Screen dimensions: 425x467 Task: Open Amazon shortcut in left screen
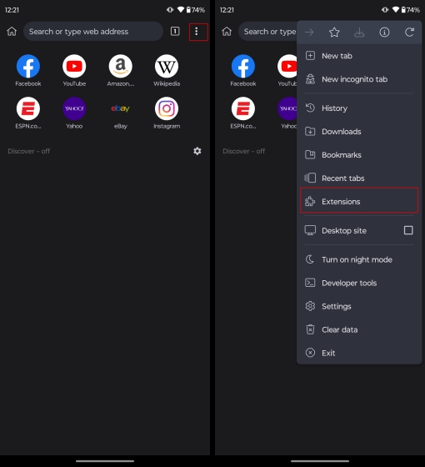click(x=121, y=71)
